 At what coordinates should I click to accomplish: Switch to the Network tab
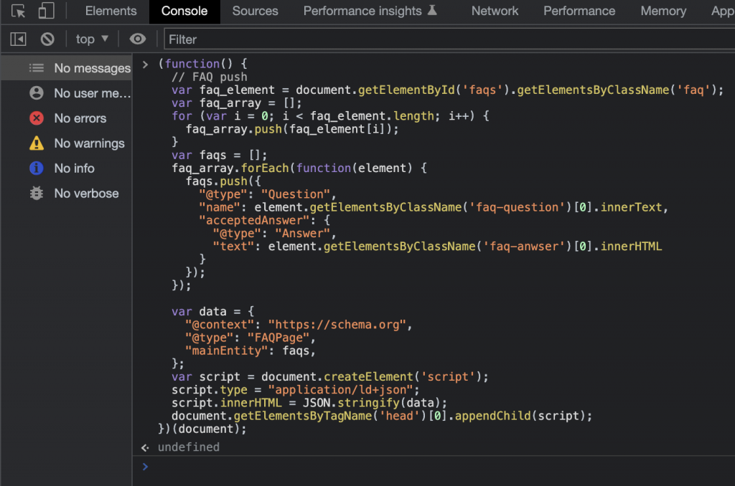(495, 11)
